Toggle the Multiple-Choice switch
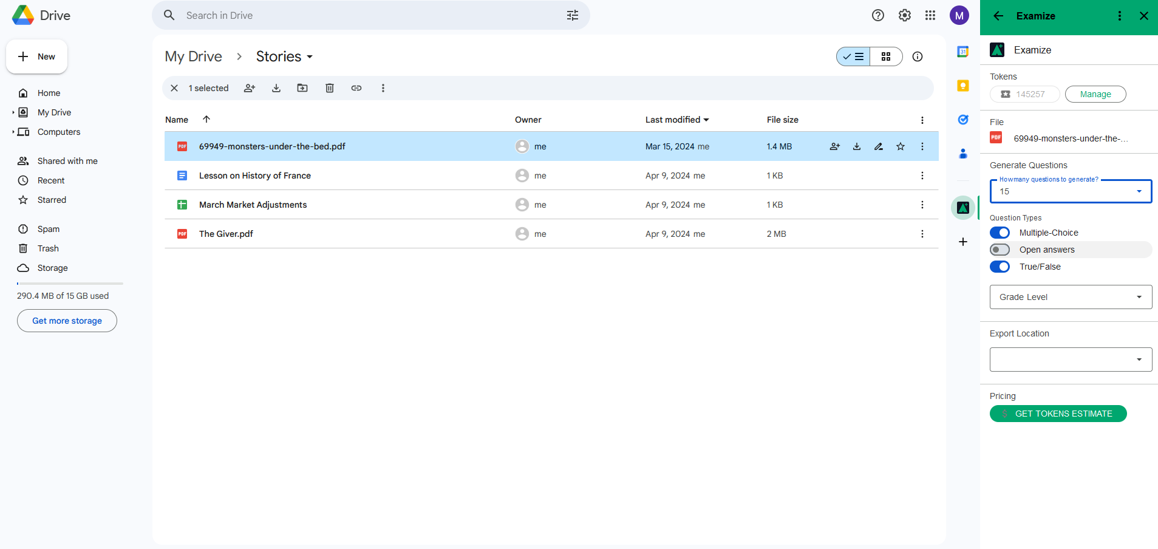The width and height of the screenshot is (1158, 549). coord(1000,233)
